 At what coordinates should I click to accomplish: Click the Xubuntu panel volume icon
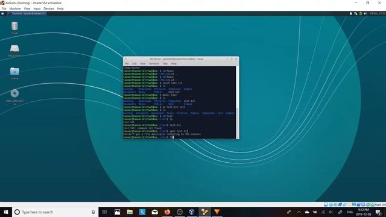coord(365,13)
